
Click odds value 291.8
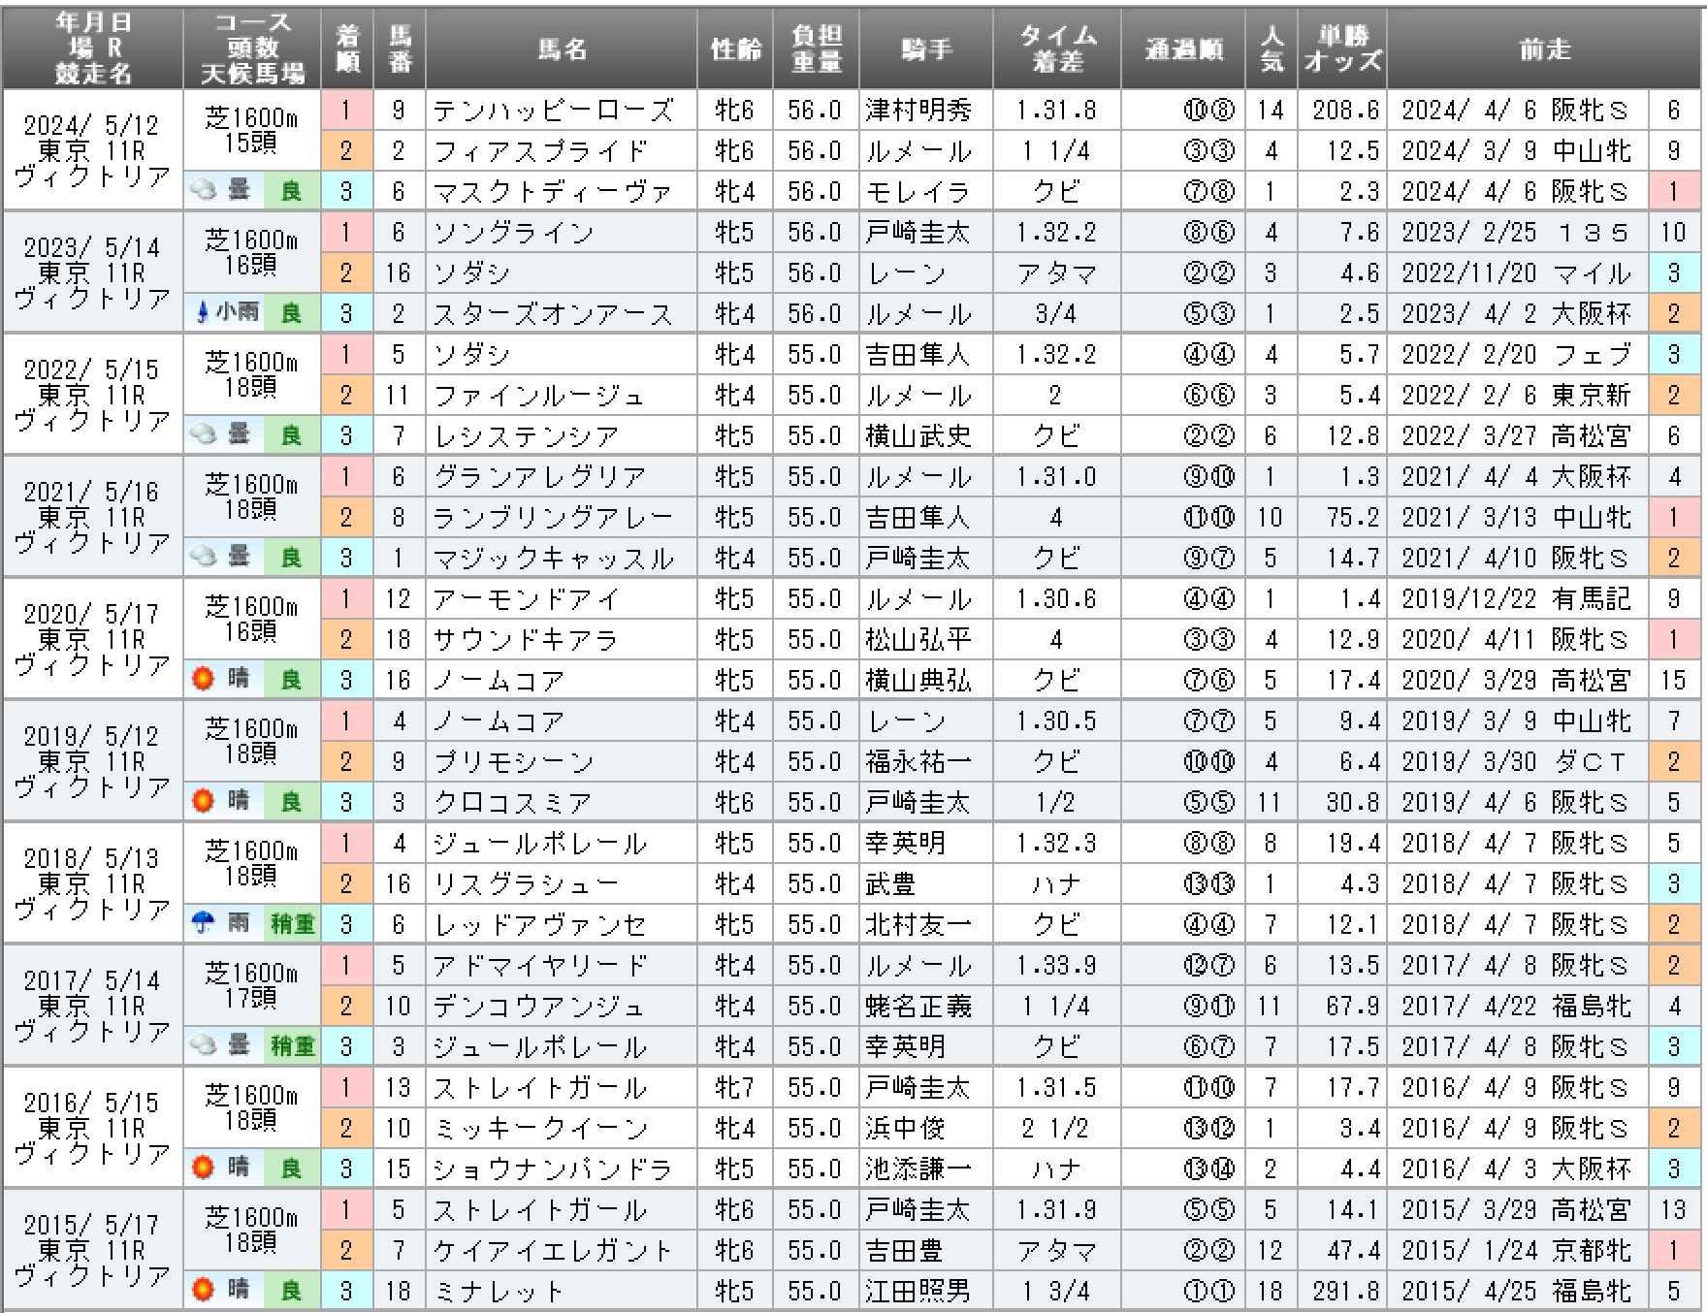[x=1346, y=1292]
